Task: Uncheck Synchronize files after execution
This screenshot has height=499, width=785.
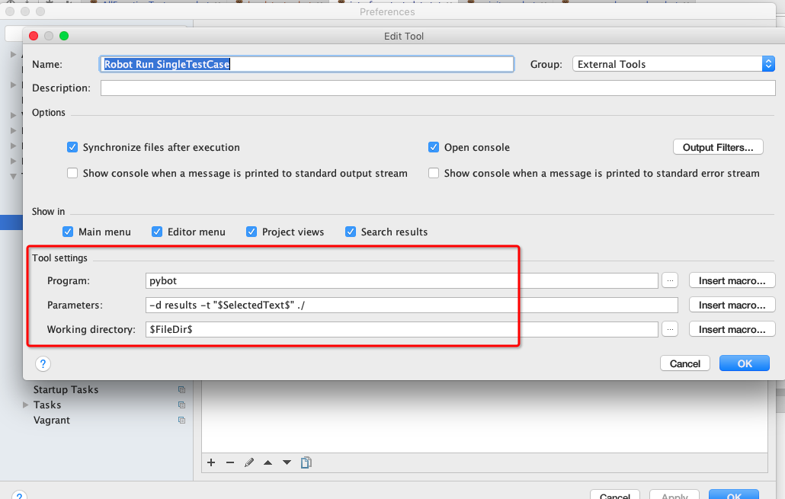Action: click(73, 148)
